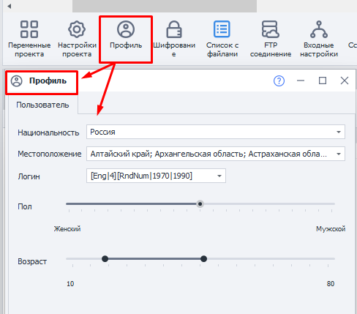Maximize the Профиль panel
357x314 pixels.
[323, 81]
